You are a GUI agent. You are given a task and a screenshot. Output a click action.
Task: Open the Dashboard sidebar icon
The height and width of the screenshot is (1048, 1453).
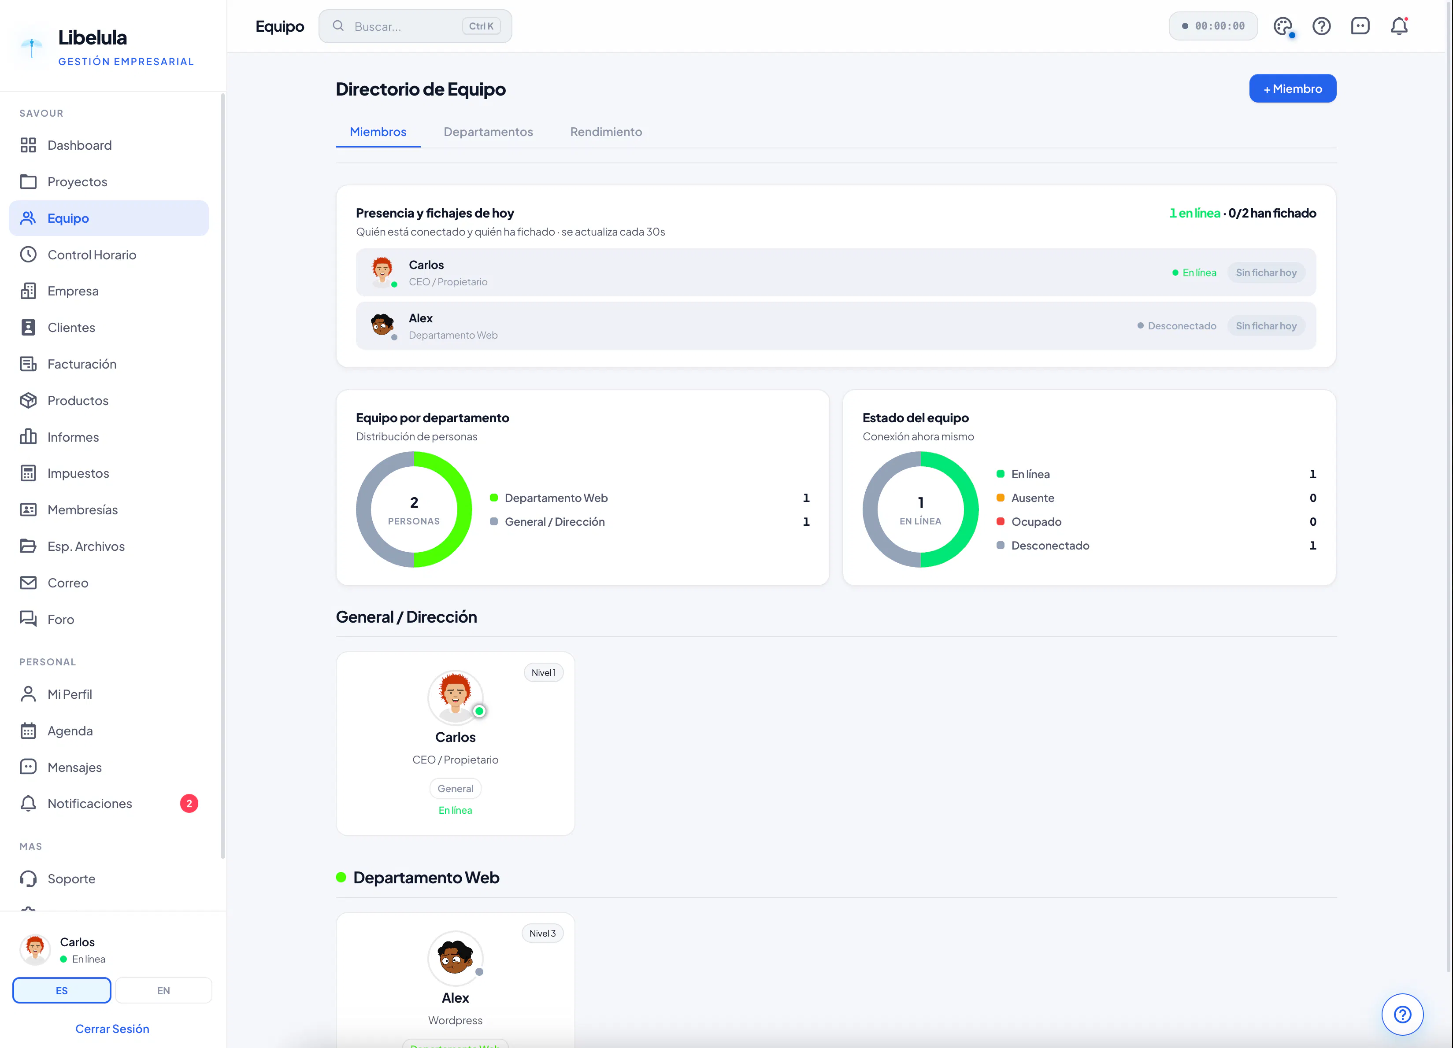pyautogui.click(x=28, y=145)
